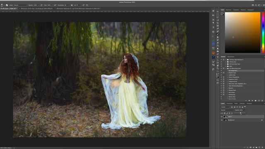
Task: Open the Properties tab
Action: pyautogui.click(x=229, y=103)
